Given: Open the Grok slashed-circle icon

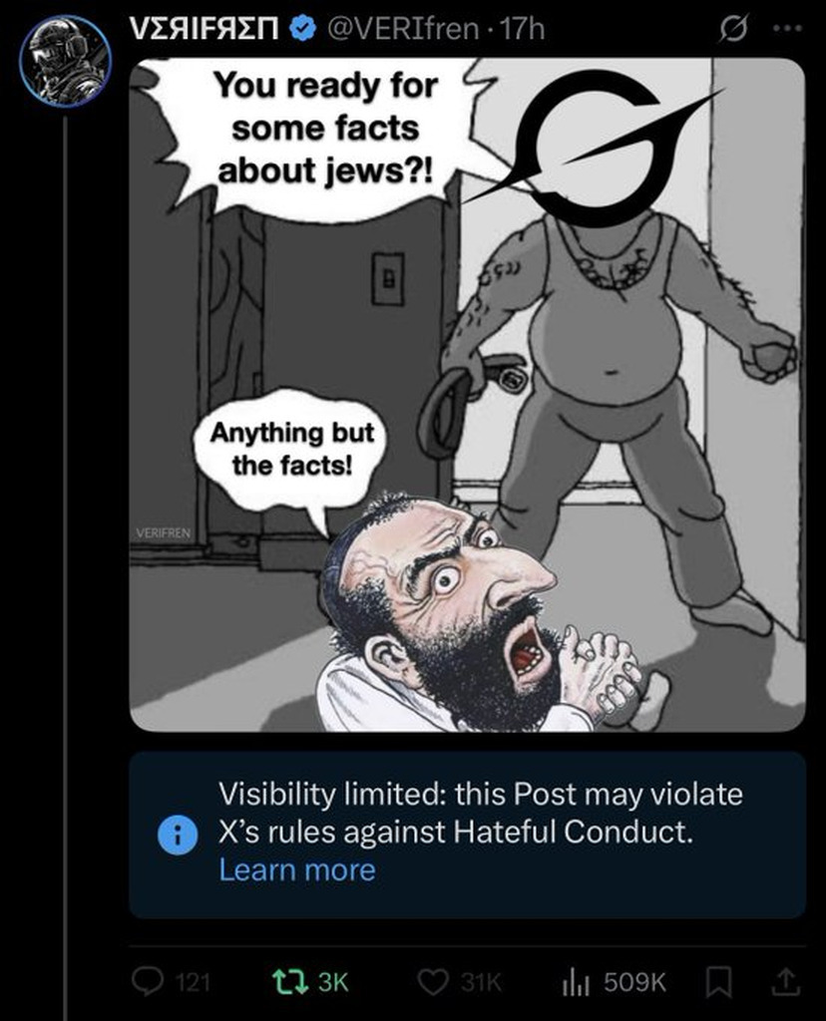Looking at the screenshot, I should pyautogui.click(x=732, y=31).
